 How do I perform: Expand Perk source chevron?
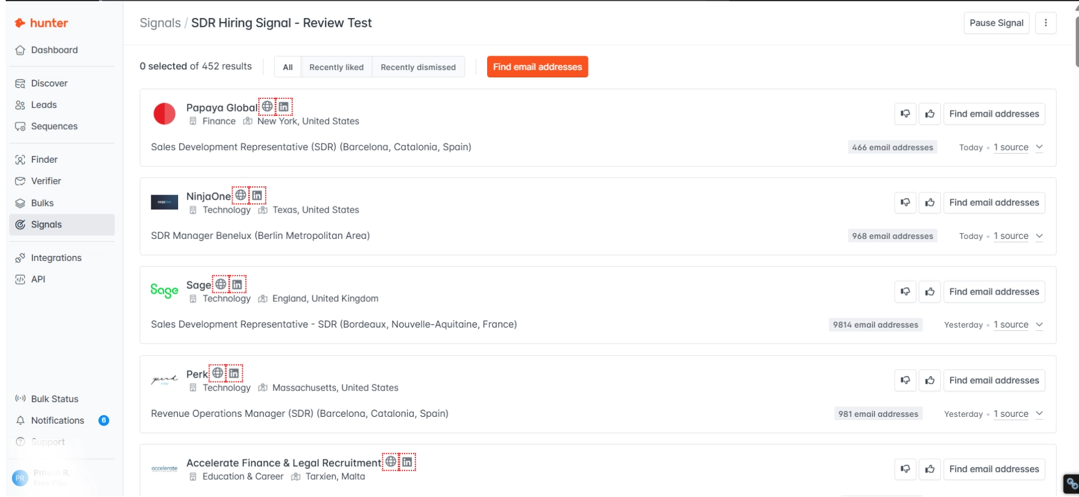1039,413
